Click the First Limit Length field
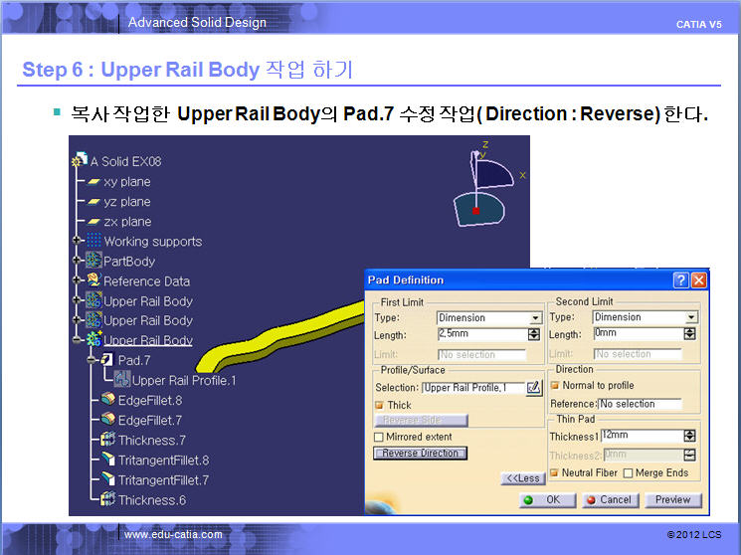This screenshot has width=741, height=555. pyautogui.click(x=482, y=334)
